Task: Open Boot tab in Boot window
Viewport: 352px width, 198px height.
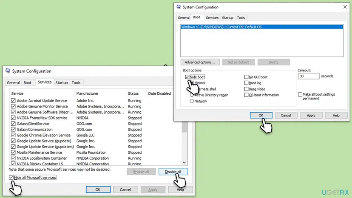Action: pos(196,17)
